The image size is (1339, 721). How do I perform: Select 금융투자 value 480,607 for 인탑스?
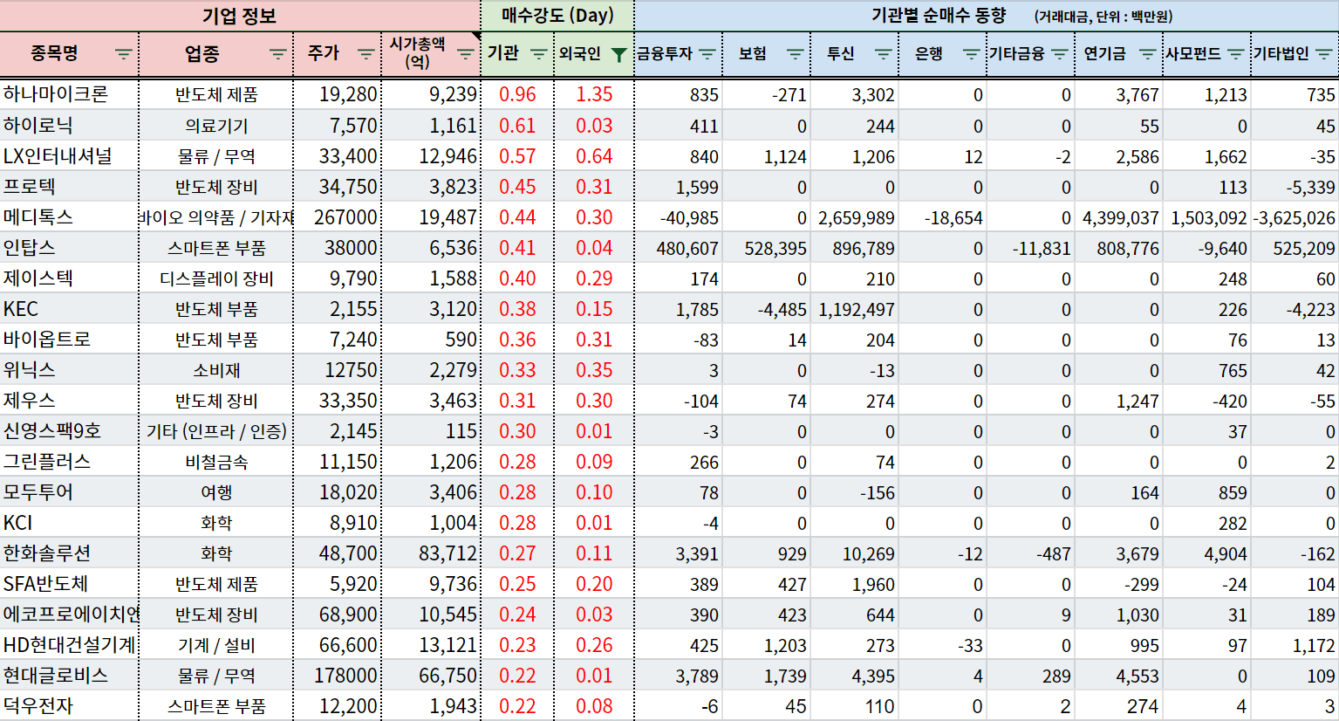[679, 248]
